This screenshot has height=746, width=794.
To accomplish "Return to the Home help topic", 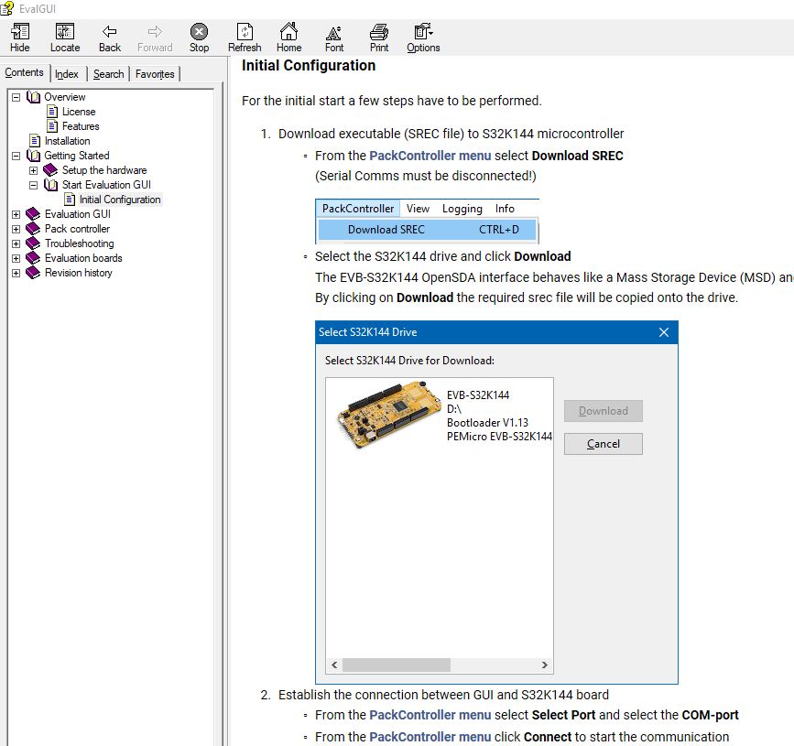I will 288,38.
